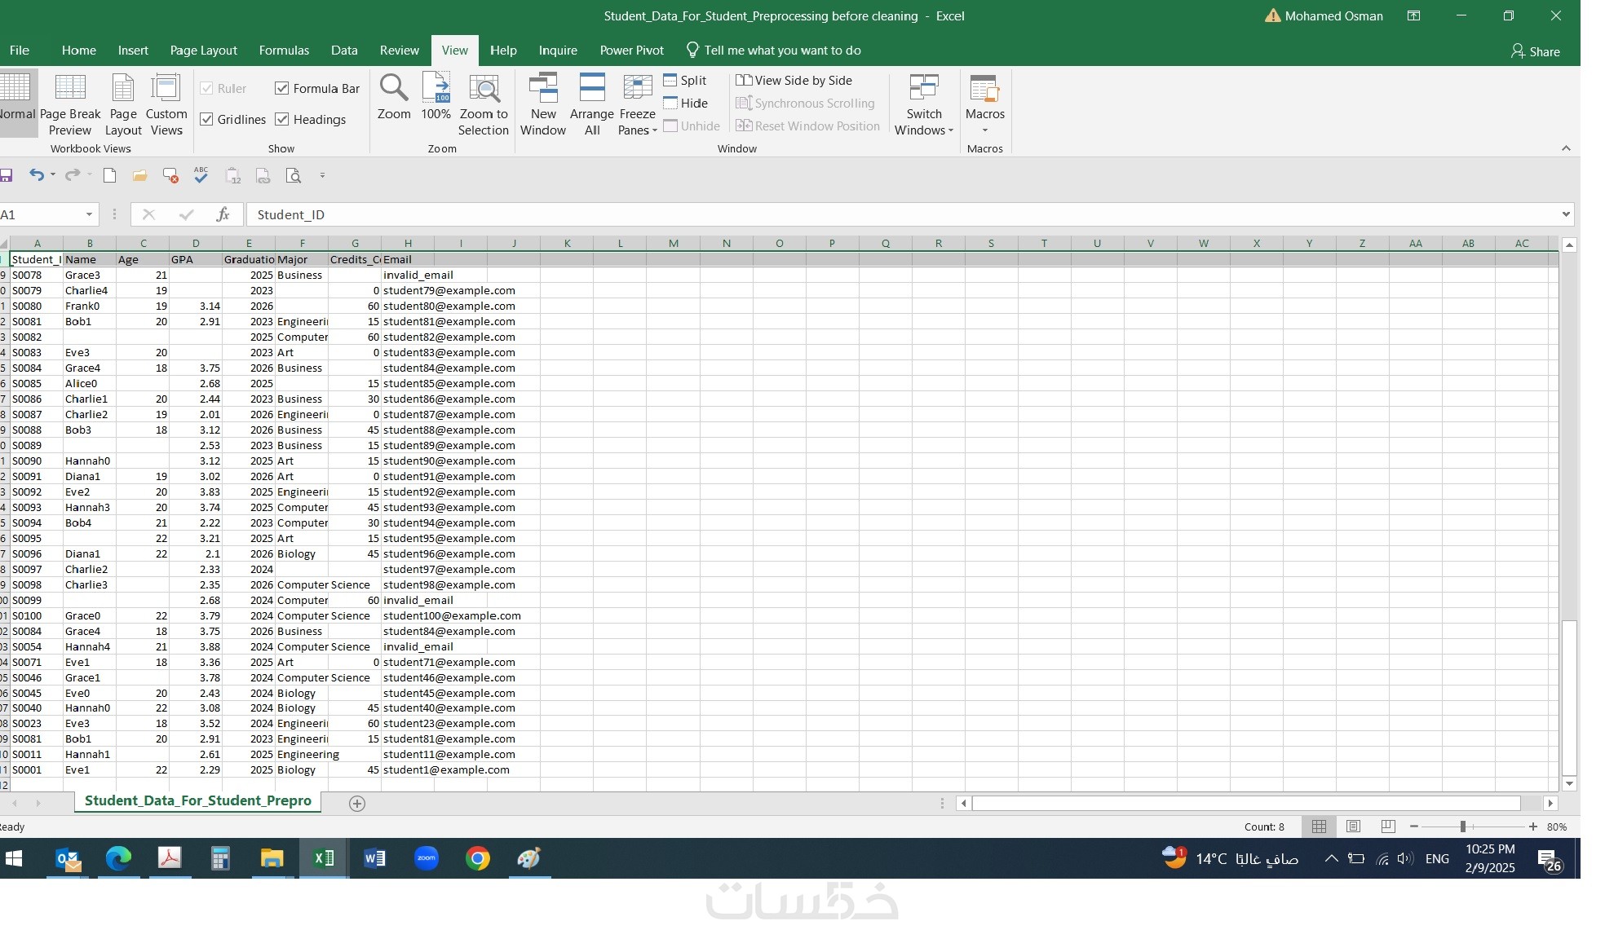
Task: Uncheck the Gridlines checkbox
Action: (x=207, y=119)
